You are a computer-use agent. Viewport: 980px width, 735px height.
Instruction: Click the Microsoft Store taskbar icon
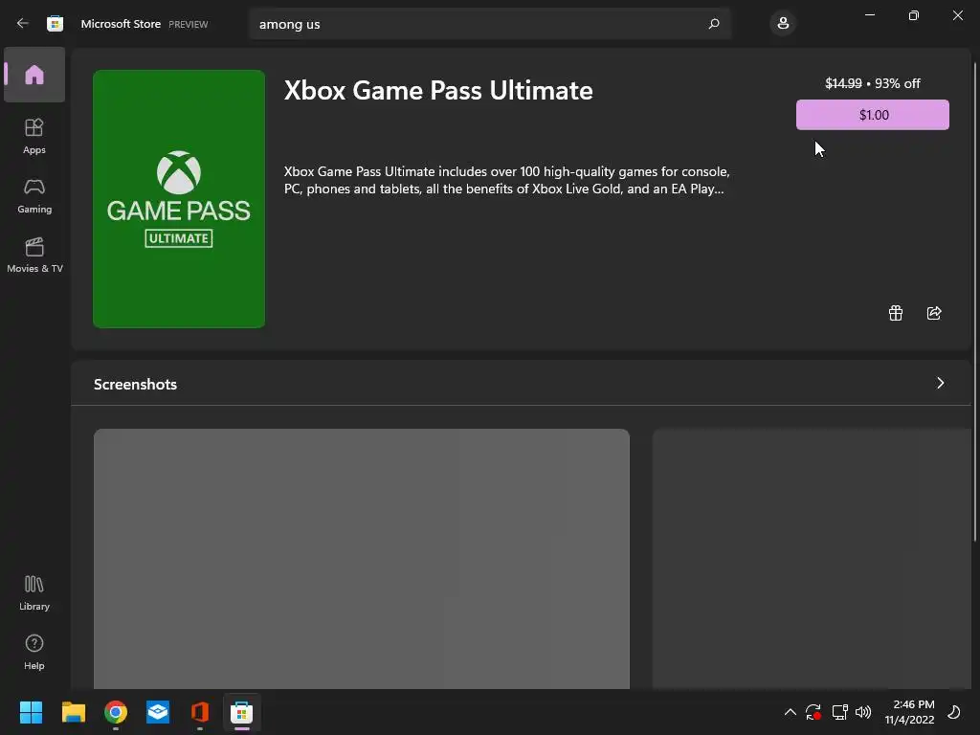coord(242,712)
